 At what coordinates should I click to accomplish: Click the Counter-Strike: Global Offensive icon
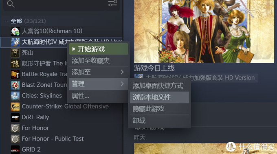pos(15,107)
